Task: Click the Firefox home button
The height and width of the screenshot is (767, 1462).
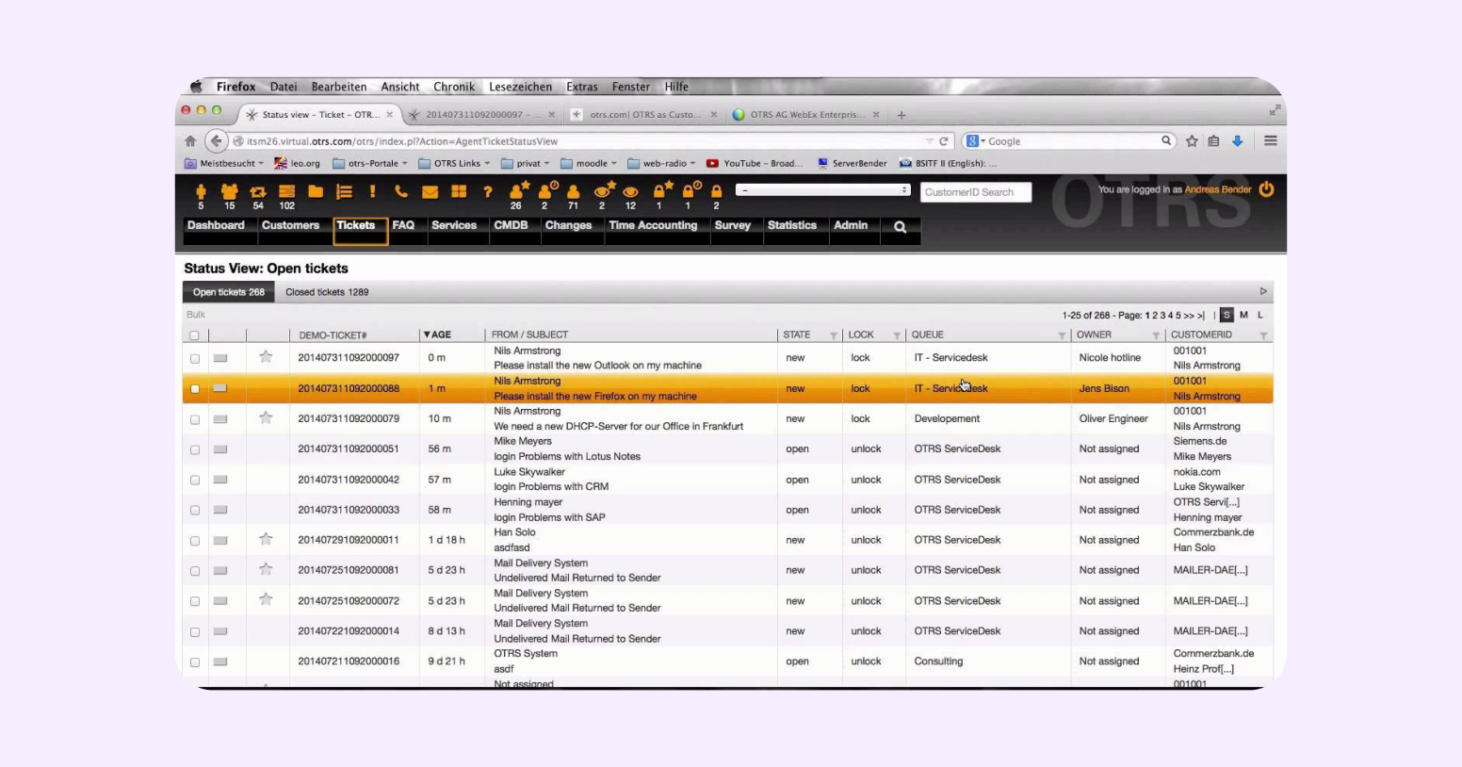Action: (190, 141)
